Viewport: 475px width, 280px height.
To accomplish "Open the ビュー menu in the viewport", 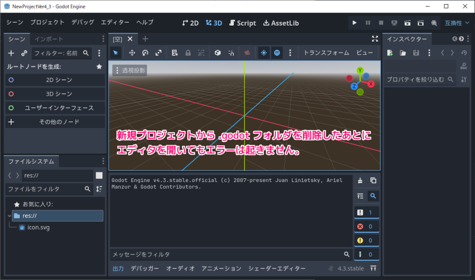I will pyautogui.click(x=365, y=52).
